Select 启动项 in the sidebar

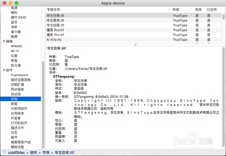click(x=16, y=94)
